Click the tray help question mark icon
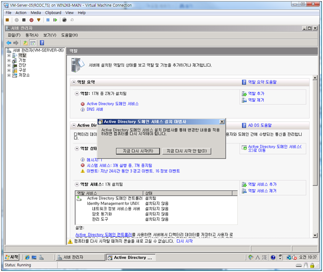Viewport: 323px width, 272px height. tap(273, 258)
